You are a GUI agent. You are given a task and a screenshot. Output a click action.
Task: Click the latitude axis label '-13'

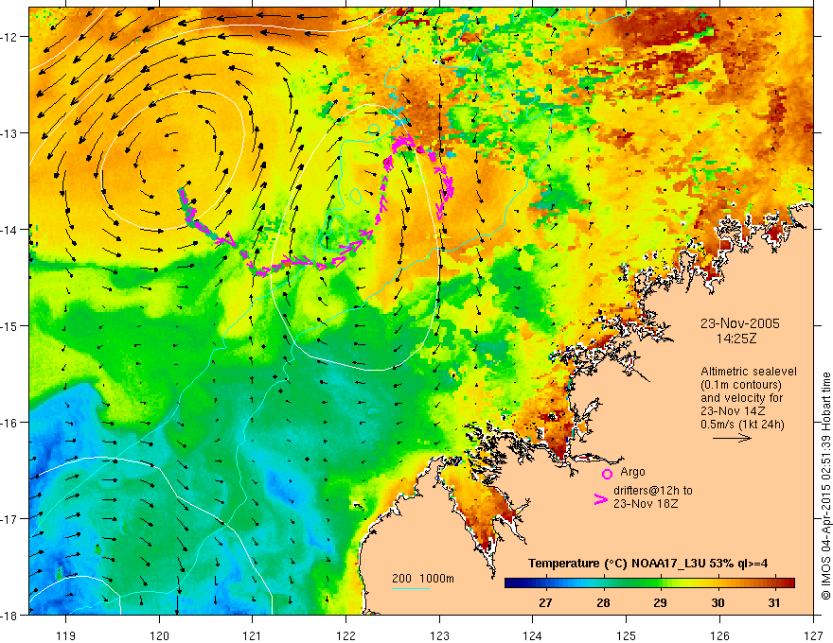9,132
